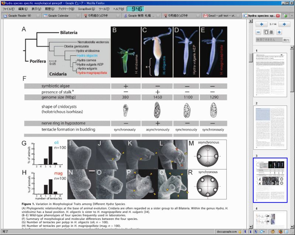The height and width of the screenshot is (235, 295).
Task: Select the highlighted page 3 thumbnail
Action: pyautogui.click(x=270, y=180)
